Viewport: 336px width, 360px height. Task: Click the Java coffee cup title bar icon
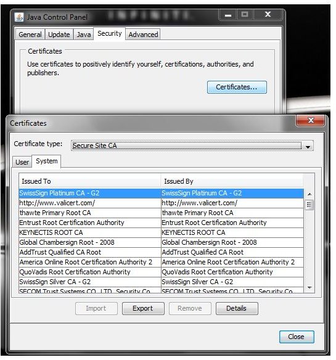pos(19,17)
